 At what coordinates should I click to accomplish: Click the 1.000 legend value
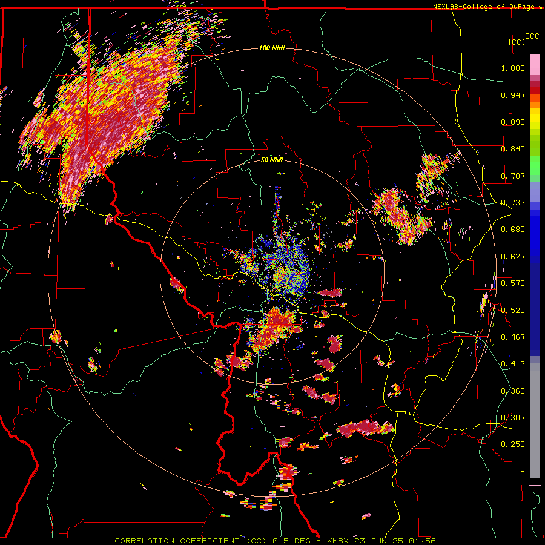point(513,68)
